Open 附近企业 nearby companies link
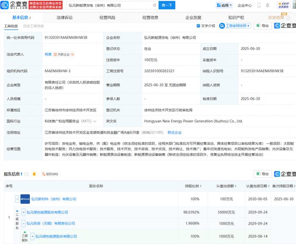The width and height of the screenshot is (296, 244). pyautogui.click(x=175, y=133)
